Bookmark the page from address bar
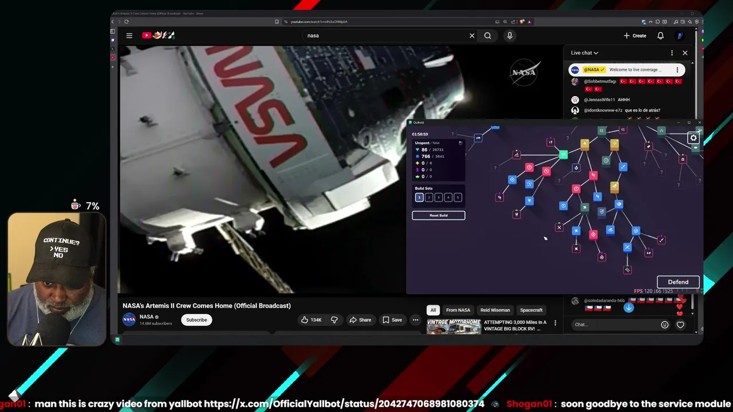This screenshot has height=412, width=733. [x=277, y=22]
